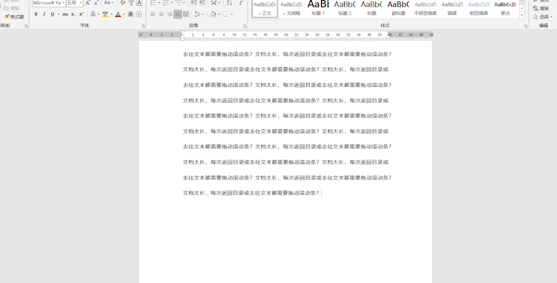The image size is (557, 283).
Task: Click the shading paint bucket icon
Action: point(212,14)
